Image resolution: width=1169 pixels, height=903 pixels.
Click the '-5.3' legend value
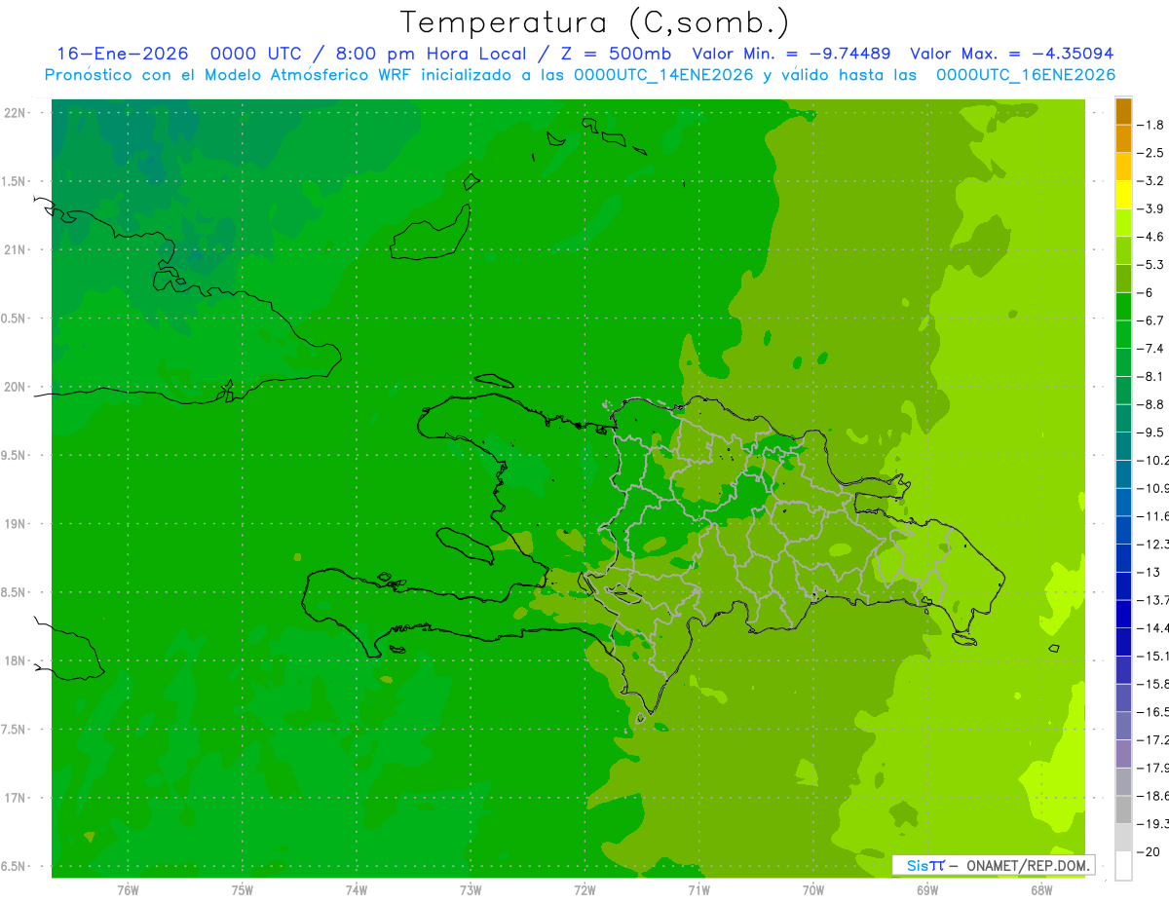coord(1150,265)
